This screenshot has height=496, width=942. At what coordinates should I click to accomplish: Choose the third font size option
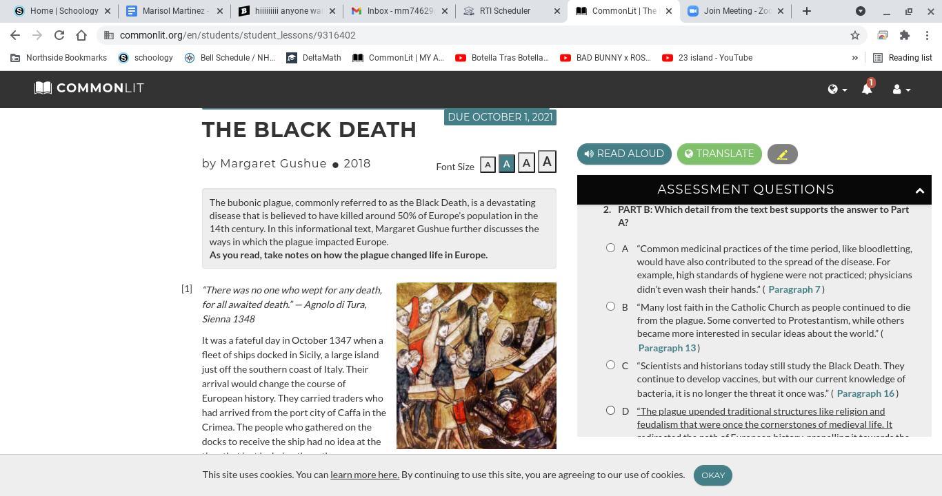[526, 163]
